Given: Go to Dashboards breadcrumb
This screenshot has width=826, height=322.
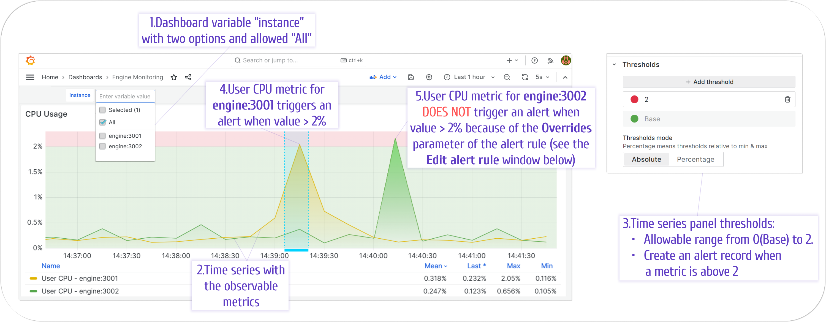Looking at the screenshot, I should 85,77.
